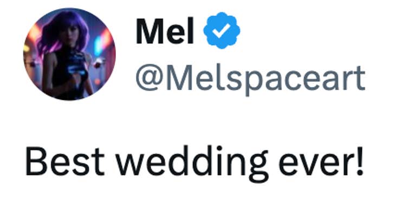415x217 pixels.
Task: Tap the verified badge next to Mel
Action: click(222, 31)
